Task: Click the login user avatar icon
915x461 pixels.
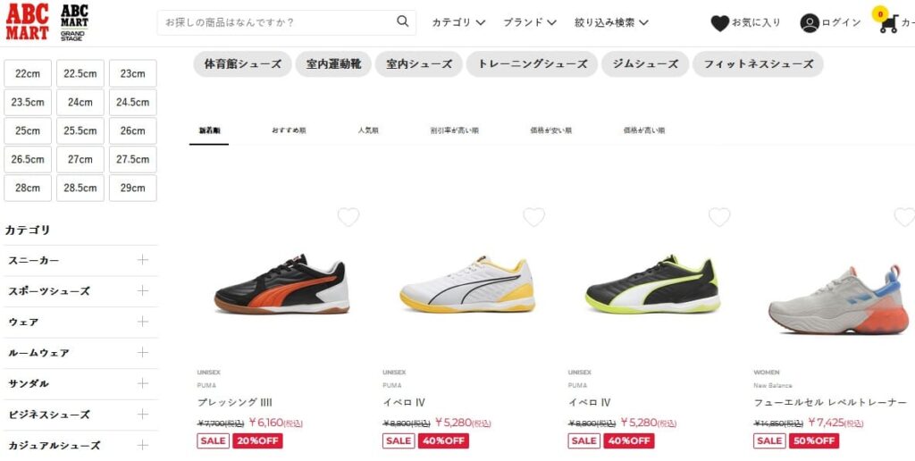Action: coord(810,22)
